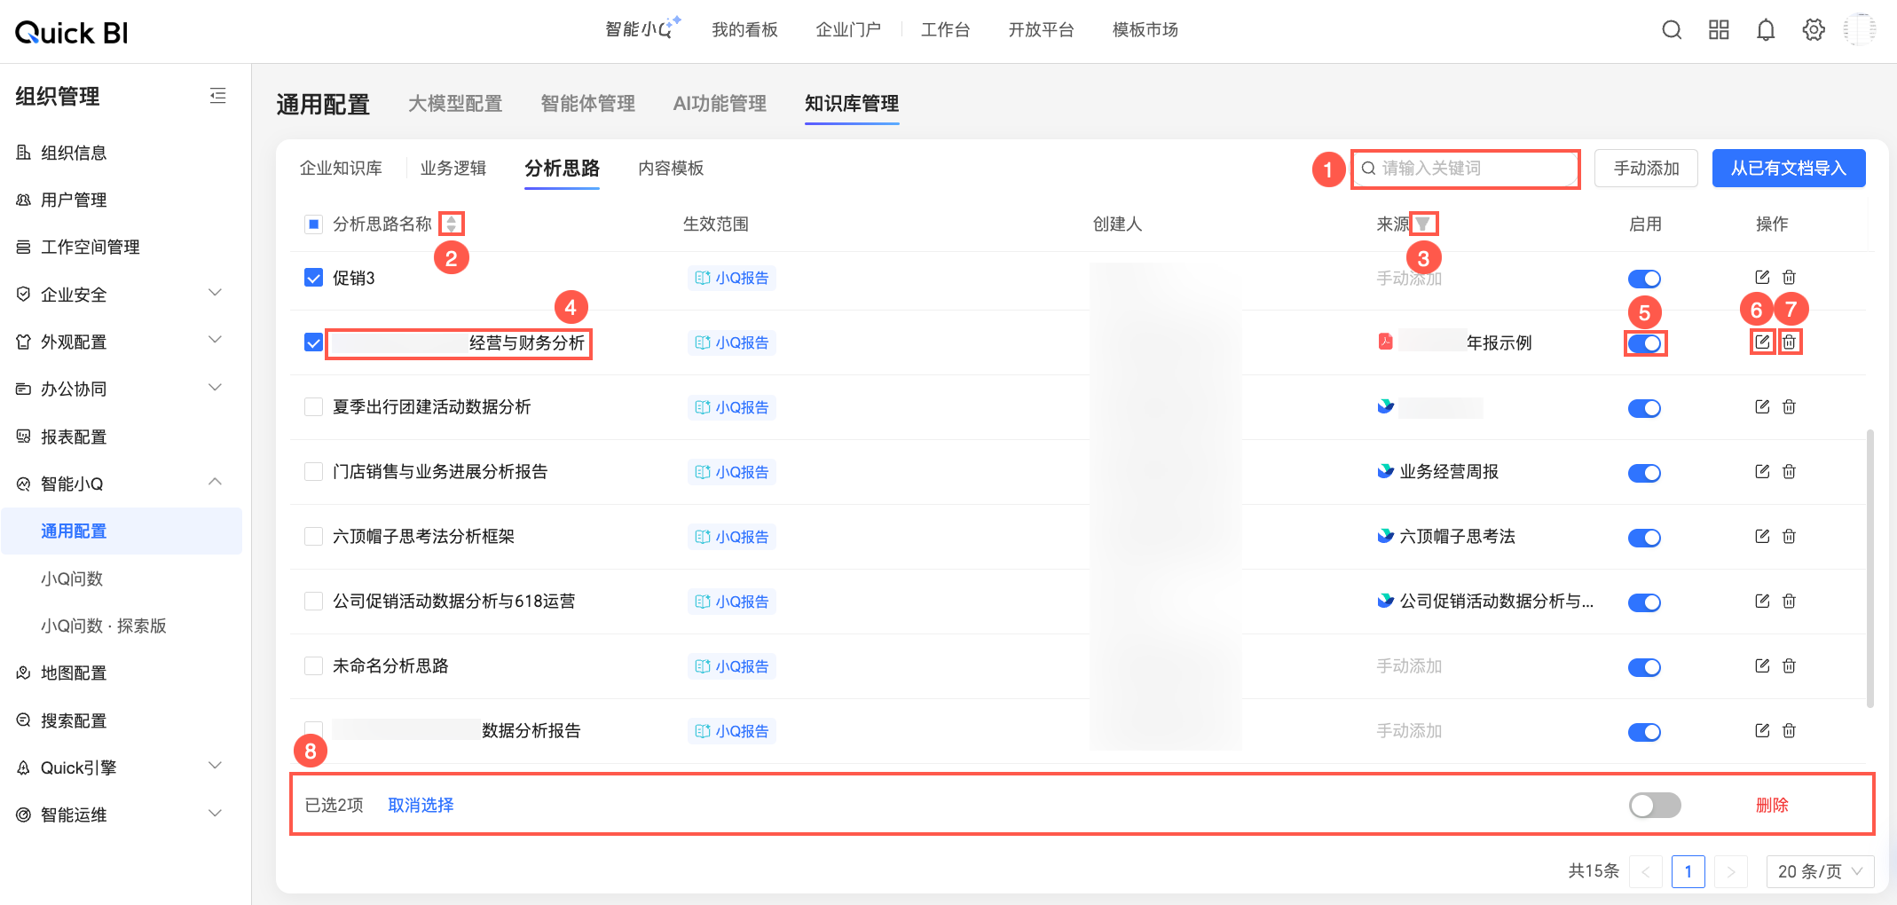Filter the 来源 column
This screenshot has height=905, width=1897.
(1423, 224)
